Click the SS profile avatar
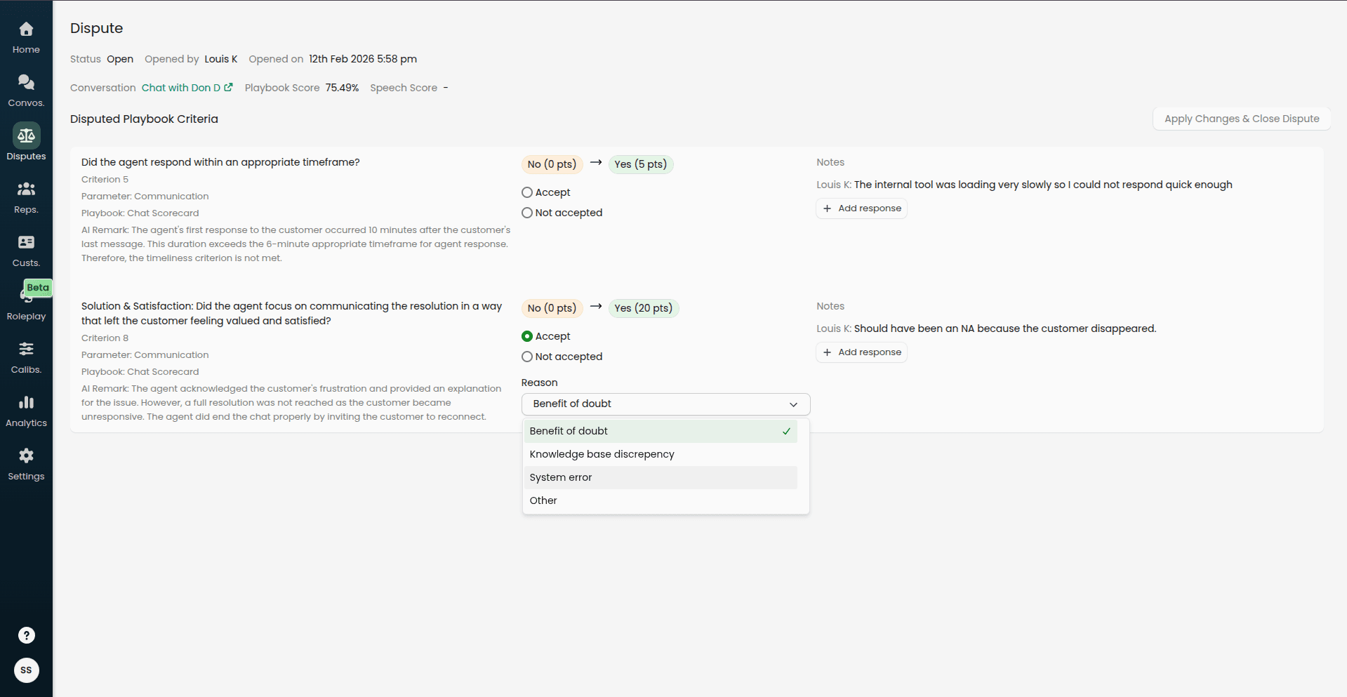The width and height of the screenshot is (1347, 697). [x=26, y=670]
